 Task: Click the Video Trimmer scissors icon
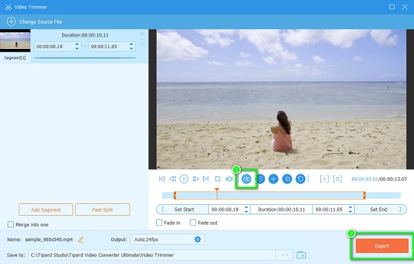click(x=8, y=7)
